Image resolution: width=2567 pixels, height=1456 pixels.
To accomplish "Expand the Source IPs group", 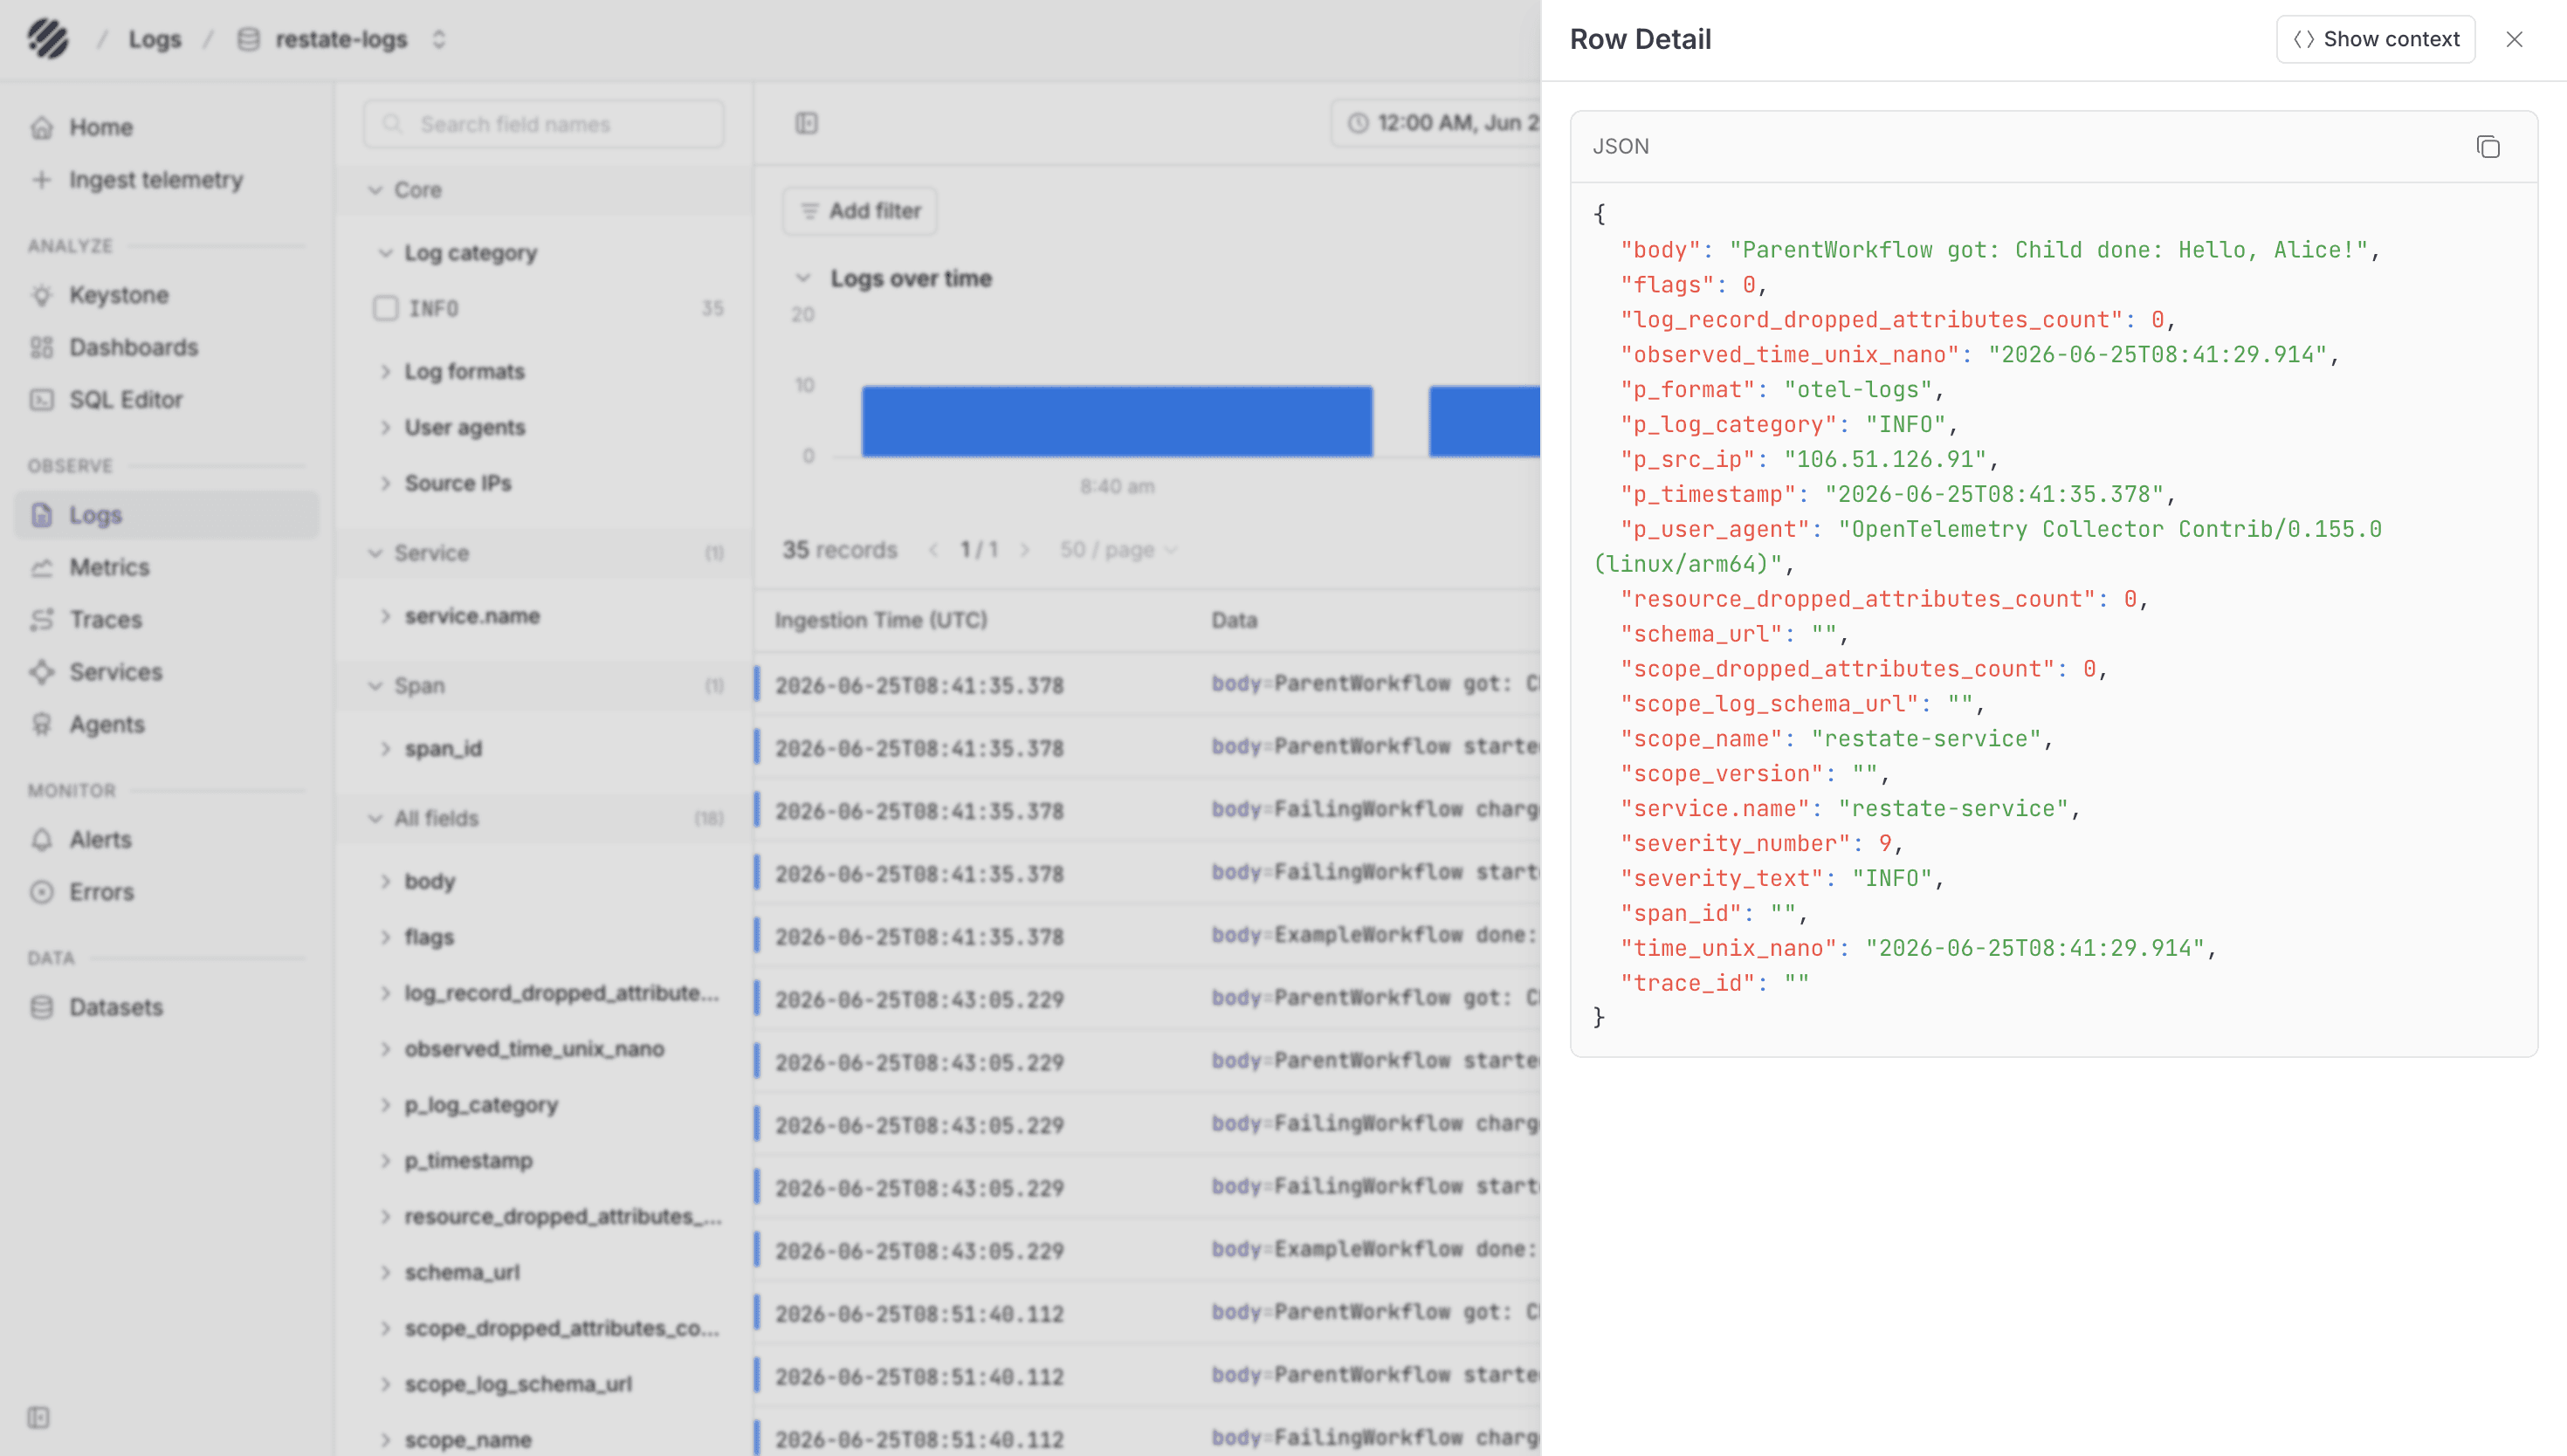I will [x=385, y=483].
